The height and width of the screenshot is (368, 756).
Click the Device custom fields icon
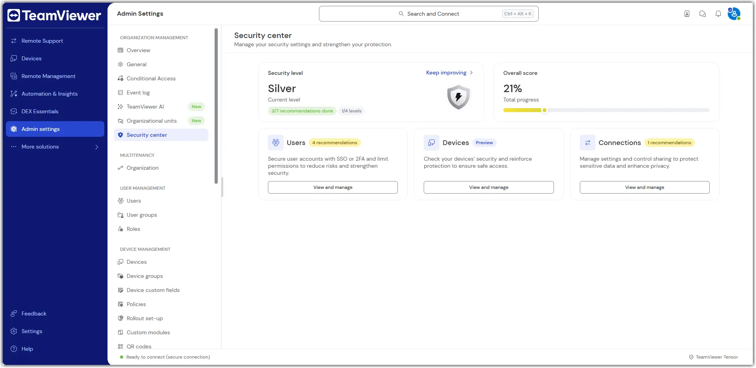(120, 290)
